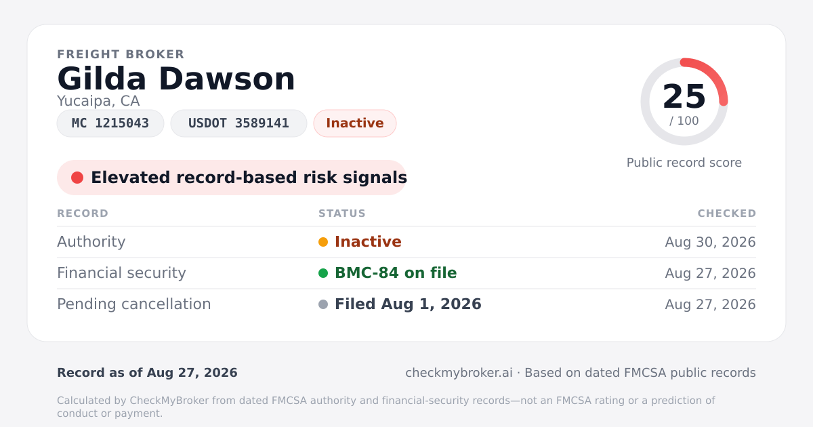Select the Financial security row label
This screenshot has height=427, width=813.
[x=121, y=273]
